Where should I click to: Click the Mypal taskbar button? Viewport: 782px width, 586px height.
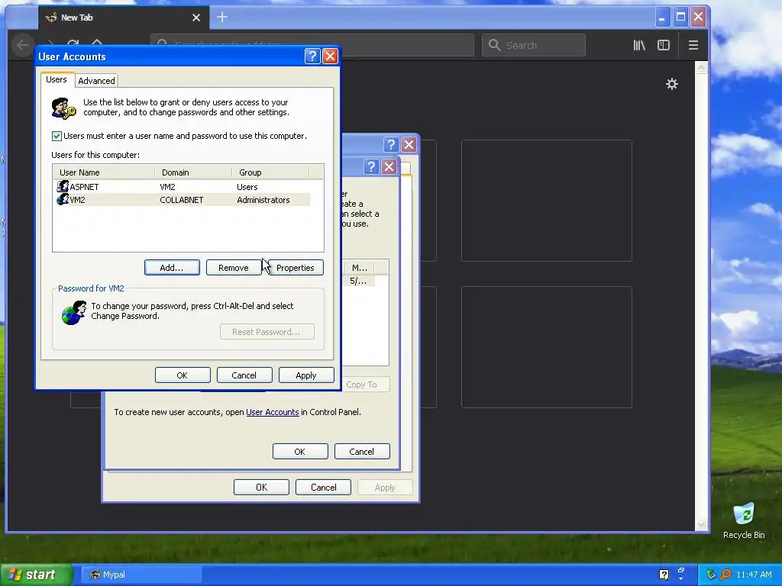(141, 575)
